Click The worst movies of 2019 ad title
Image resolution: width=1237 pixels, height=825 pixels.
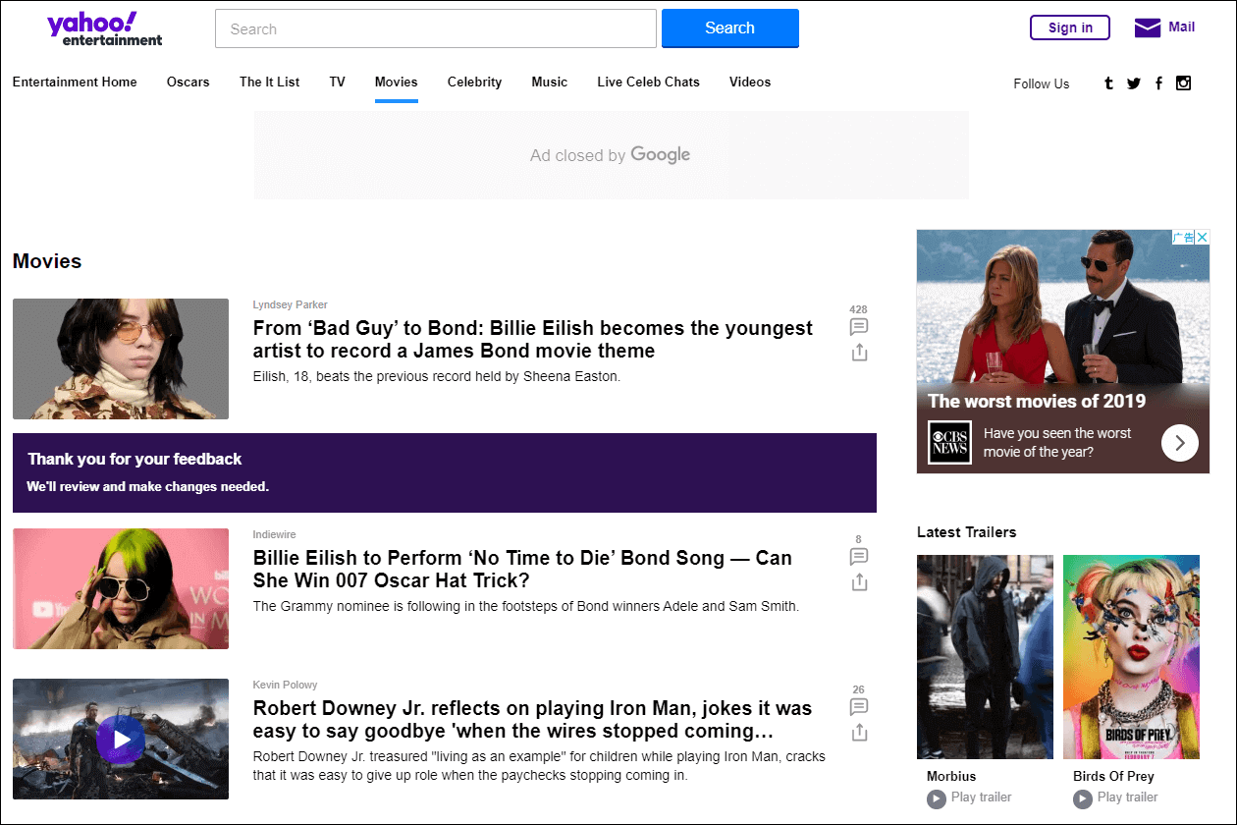[1037, 401]
